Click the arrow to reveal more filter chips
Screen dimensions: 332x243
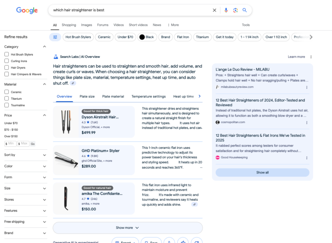click(311, 37)
